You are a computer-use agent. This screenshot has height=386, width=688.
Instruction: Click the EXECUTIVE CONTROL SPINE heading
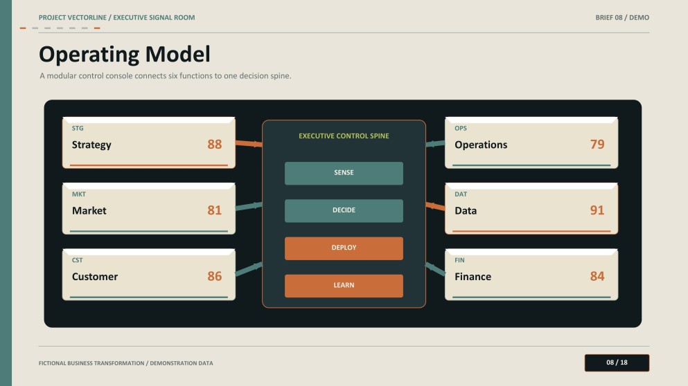[344, 136]
